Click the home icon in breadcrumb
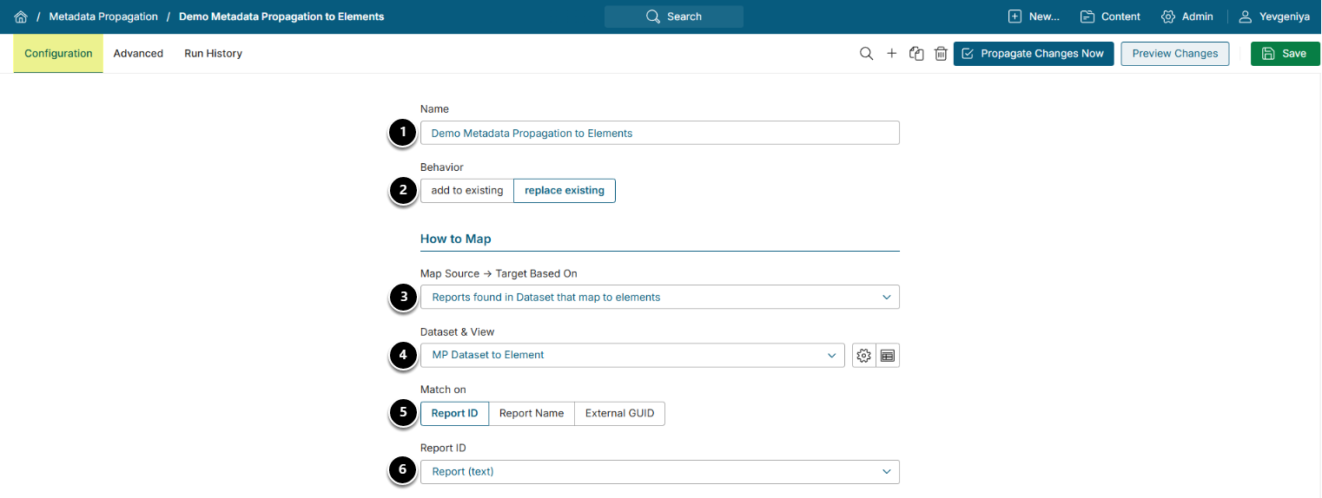 point(21,16)
